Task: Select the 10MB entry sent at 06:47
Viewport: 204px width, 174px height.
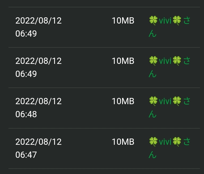Action: pyautogui.click(x=123, y=142)
